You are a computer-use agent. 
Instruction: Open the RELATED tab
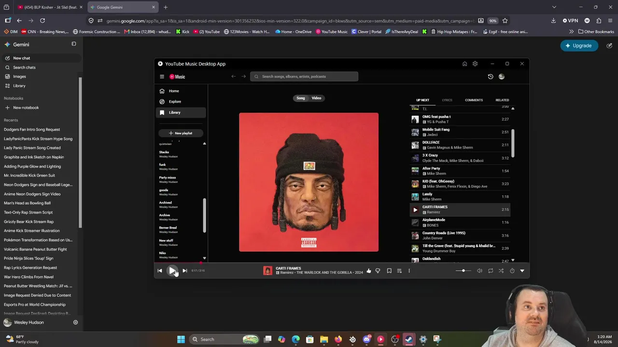click(502, 100)
